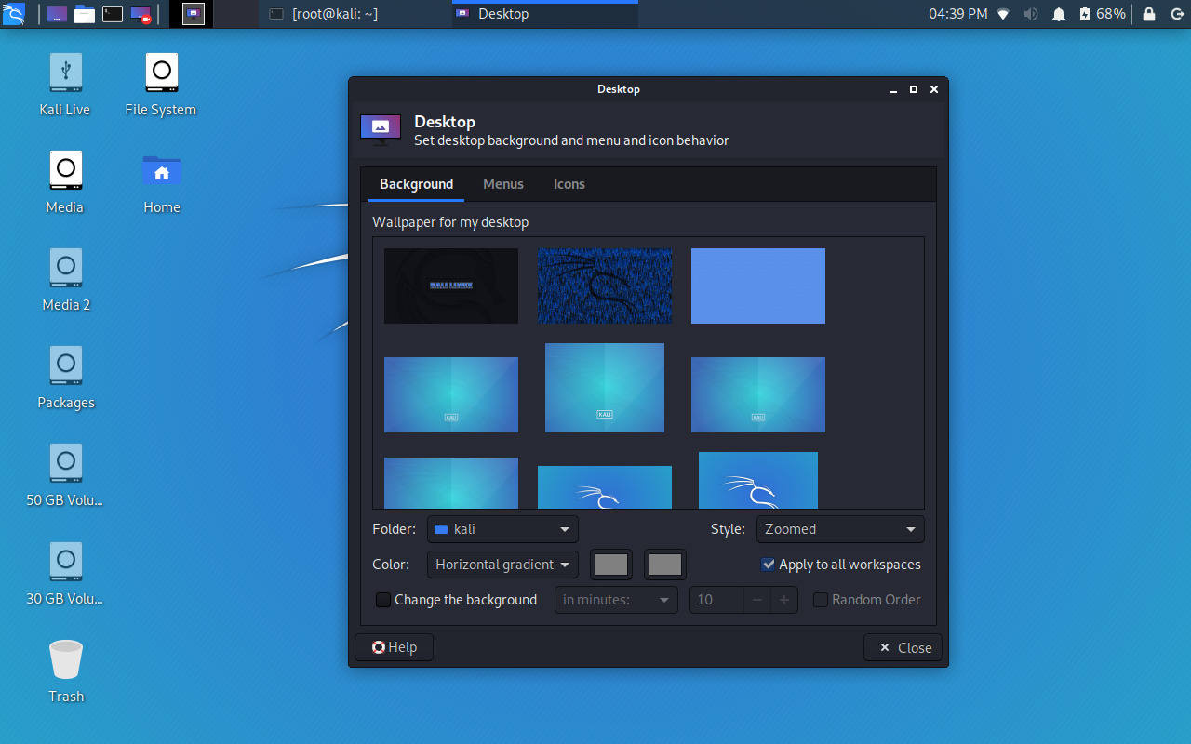Switch to the Icons tab
The height and width of the screenshot is (744, 1191).
coord(569,184)
